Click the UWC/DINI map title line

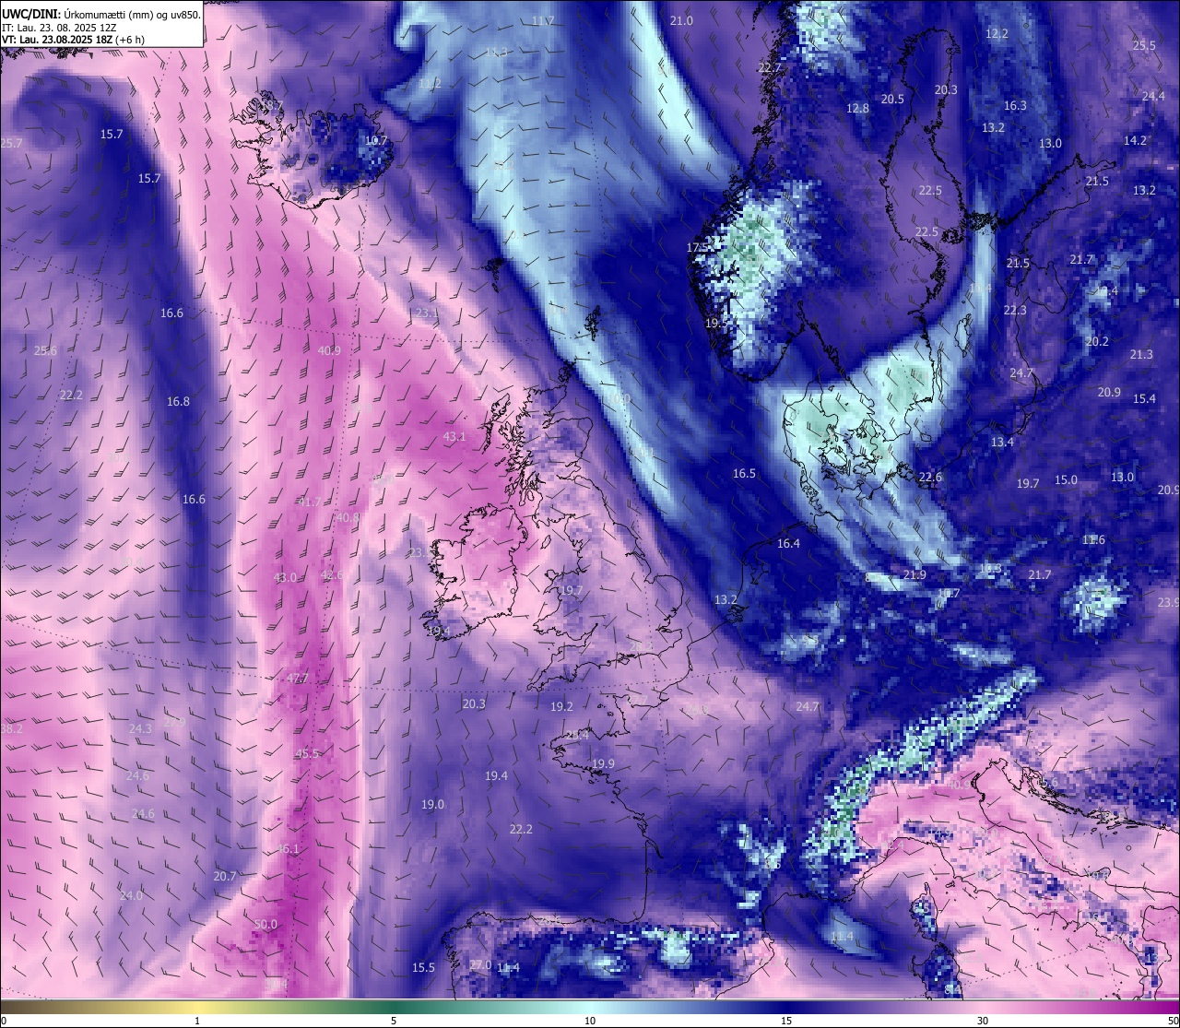(101, 14)
